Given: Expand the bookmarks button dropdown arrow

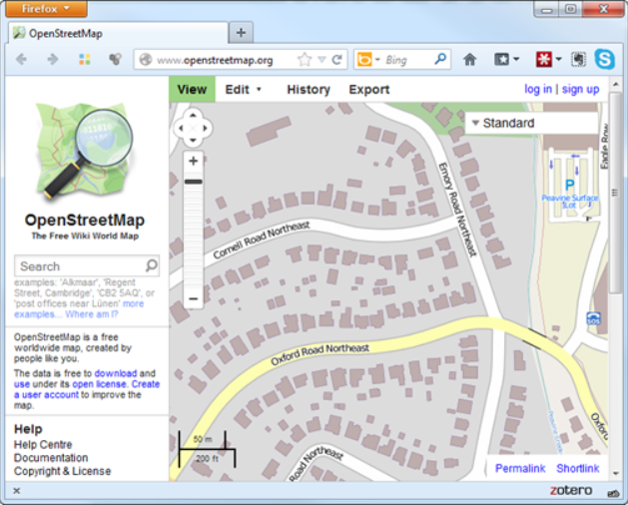Looking at the screenshot, I should point(516,60).
